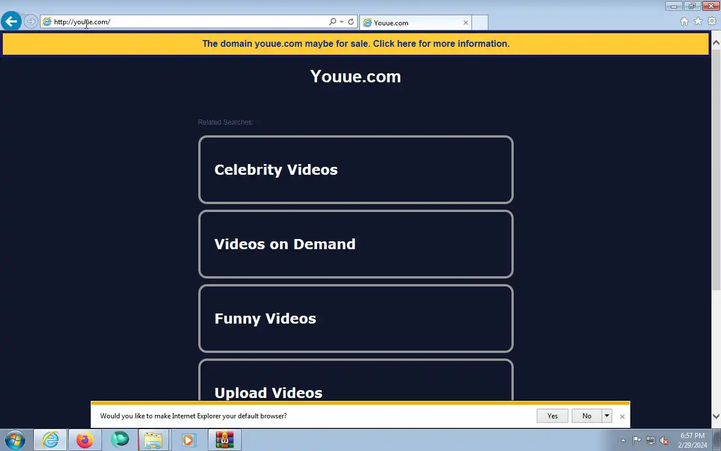Image resolution: width=721 pixels, height=451 pixels.
Task: Open the network status tray icon
Action: pos(651,441)
